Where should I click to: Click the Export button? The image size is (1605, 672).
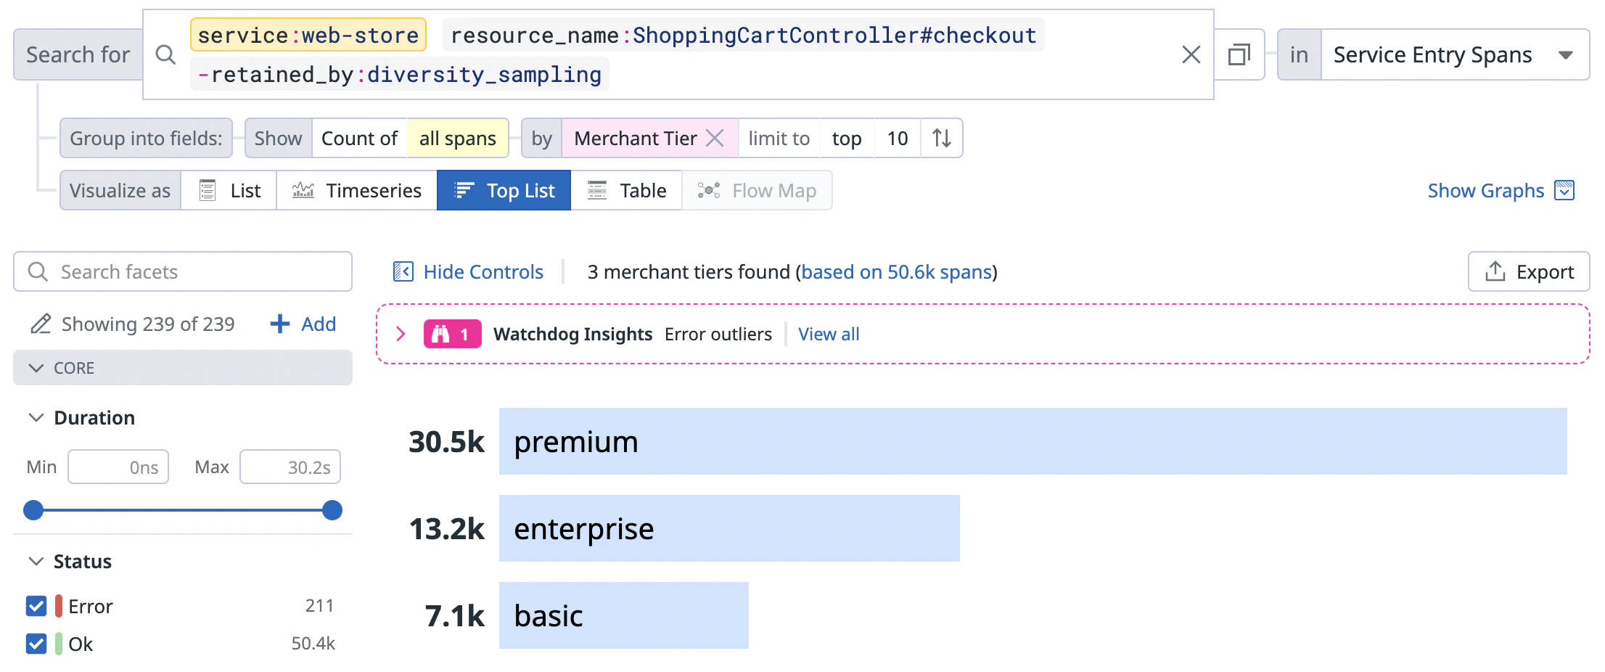1529,271
